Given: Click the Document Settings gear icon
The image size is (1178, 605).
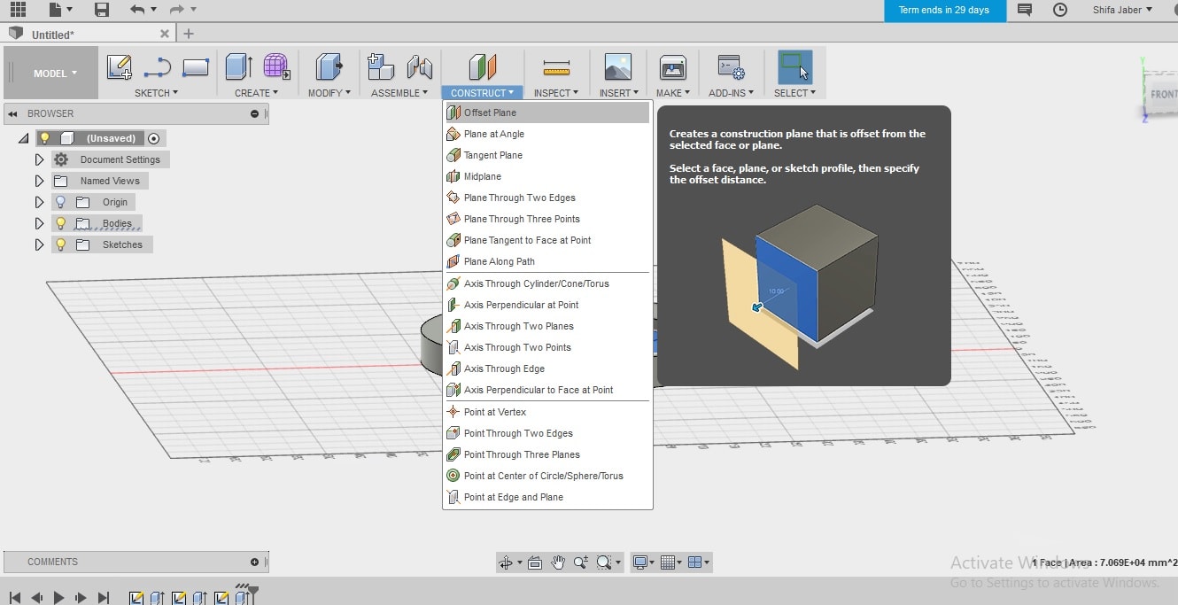Looking at the screenshot, I should [61, 159].
